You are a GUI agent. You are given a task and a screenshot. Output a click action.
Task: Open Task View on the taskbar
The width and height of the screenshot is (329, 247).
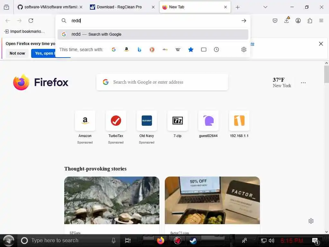[x=128, y=241]
